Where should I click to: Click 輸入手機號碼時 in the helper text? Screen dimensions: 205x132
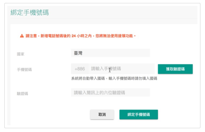(121, 78)
